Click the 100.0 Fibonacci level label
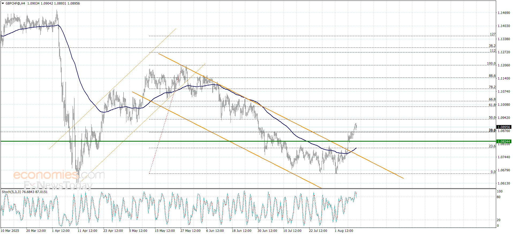Image resolution: width=513 pixels, height=234 pixels. [x=491, y=63]
